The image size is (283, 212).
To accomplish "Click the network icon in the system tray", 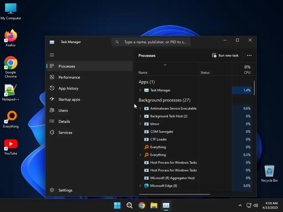I will click(249, 205).
